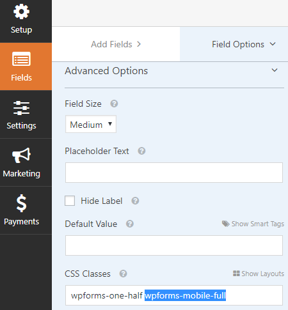Viewport: 288px width, 310px height.
Task: Collapse the Advanced Options section chevron
Action: point(275,70)
